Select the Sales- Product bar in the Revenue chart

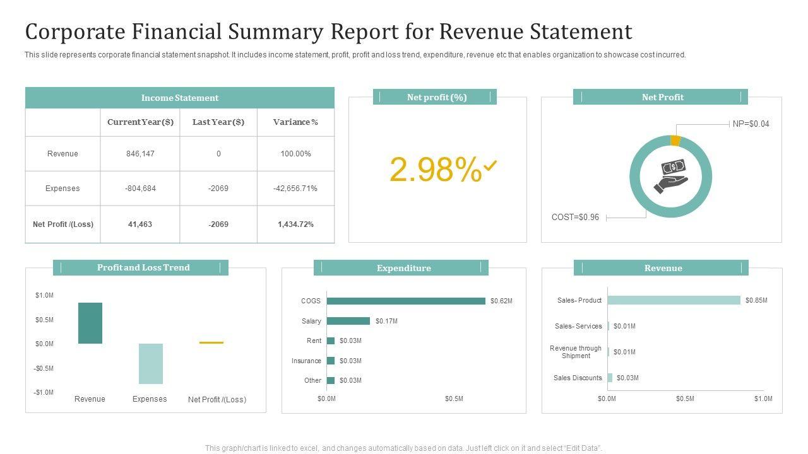[674, 300]
